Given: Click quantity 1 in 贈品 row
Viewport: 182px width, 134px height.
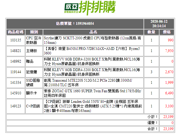Looking at the screenshot, I should tap(151, 61).
